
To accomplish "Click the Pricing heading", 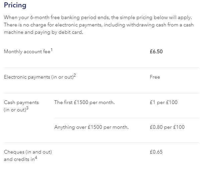I will [15, 5].
